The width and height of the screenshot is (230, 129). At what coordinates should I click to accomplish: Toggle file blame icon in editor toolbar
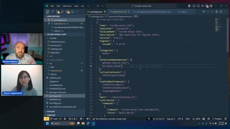[217, 11]
